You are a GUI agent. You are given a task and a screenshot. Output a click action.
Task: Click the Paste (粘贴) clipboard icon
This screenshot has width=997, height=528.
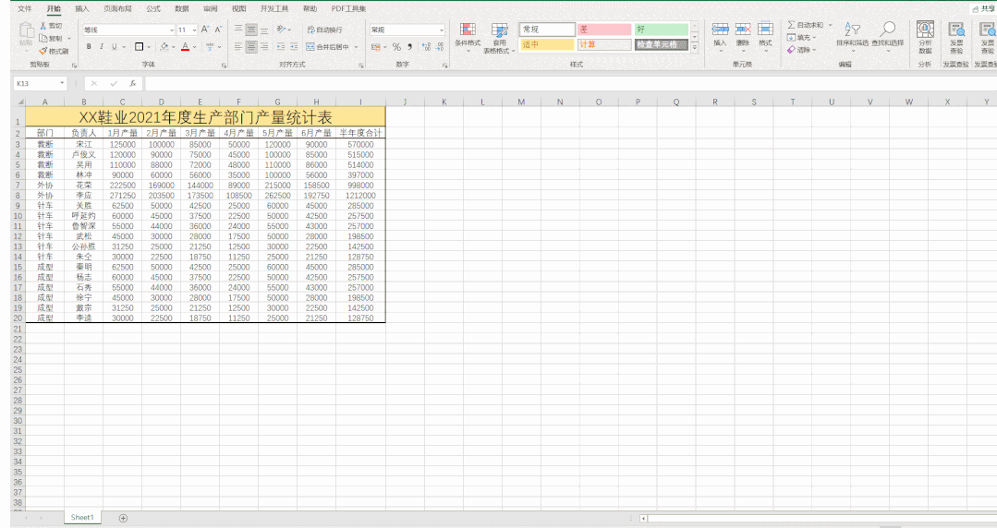pyautogui.click(x=26, y=30)
